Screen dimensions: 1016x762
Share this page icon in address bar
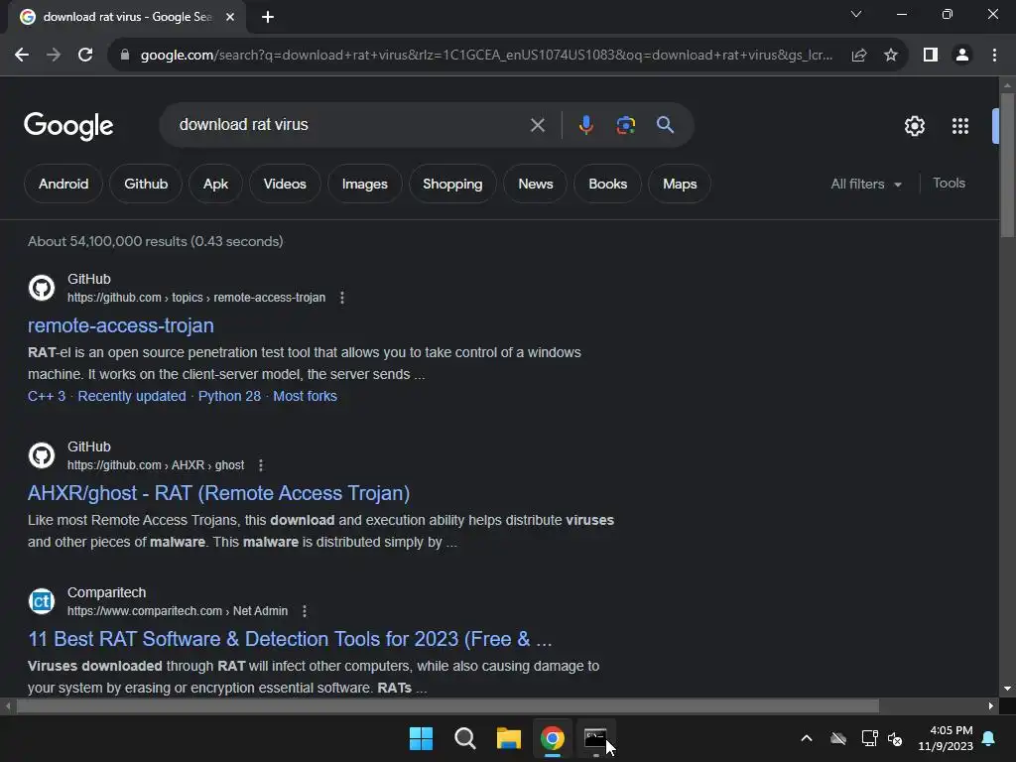point(859,56)
